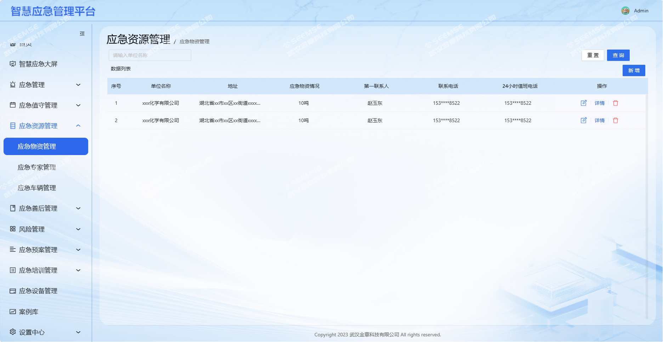The height and width of the screenshot is (342, 663).
Task: Click delete icon for first table row
Action: 616,103
